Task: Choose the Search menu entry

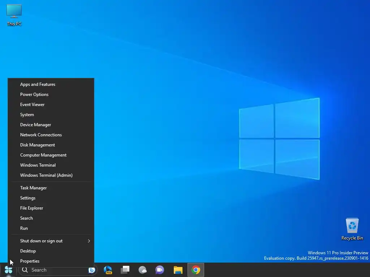Action: pyautogui.click(x=51, y=218)
